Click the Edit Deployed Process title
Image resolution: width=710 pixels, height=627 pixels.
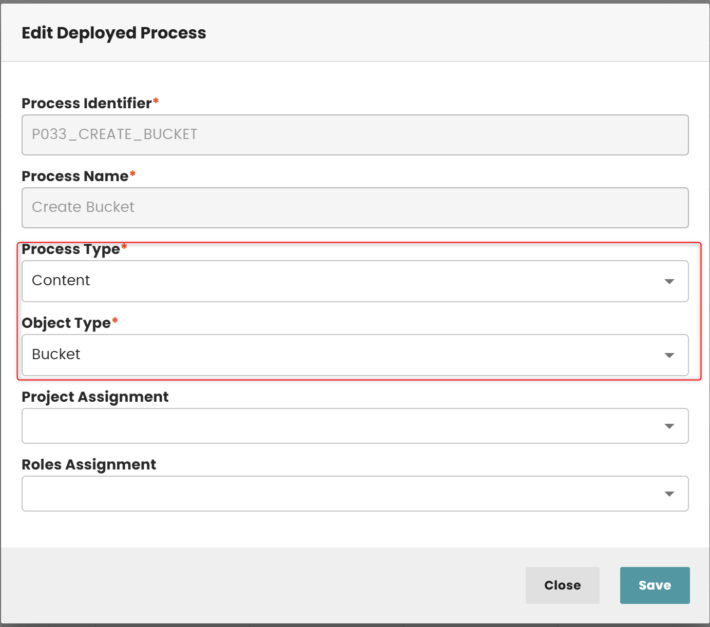tap(114, 32)
